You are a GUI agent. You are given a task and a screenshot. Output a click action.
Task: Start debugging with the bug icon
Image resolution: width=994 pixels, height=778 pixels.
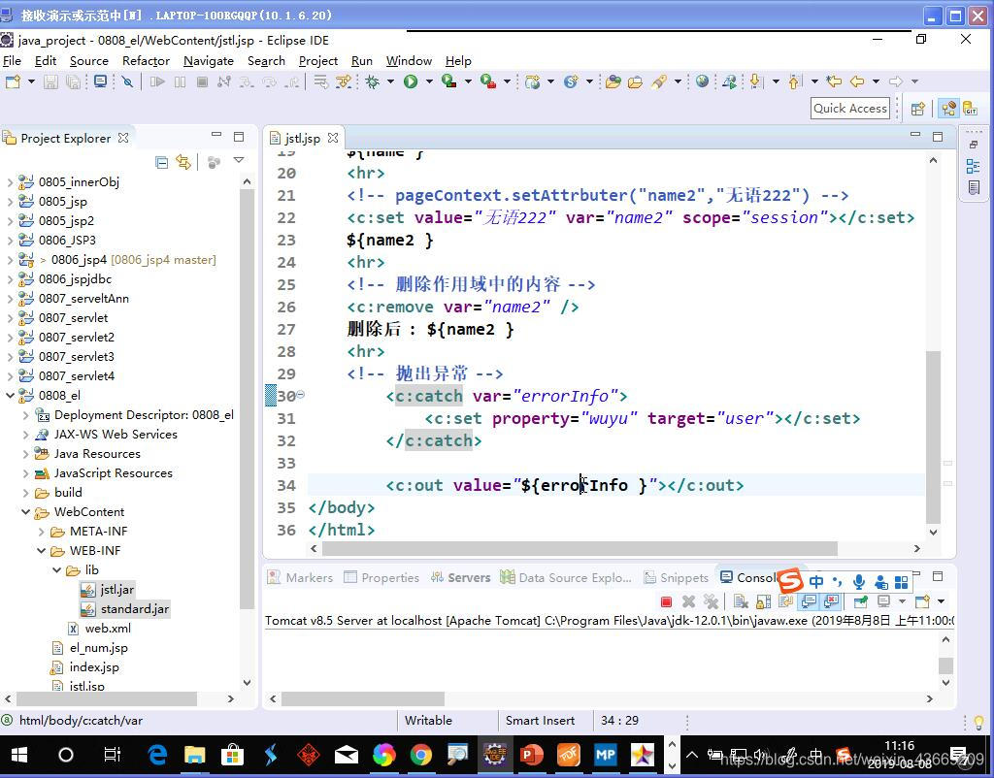coord(373,81)
